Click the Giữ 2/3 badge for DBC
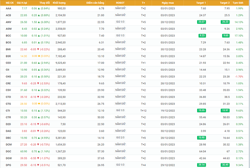The height and width of the screenshot is (168, 250). [120, 138]
